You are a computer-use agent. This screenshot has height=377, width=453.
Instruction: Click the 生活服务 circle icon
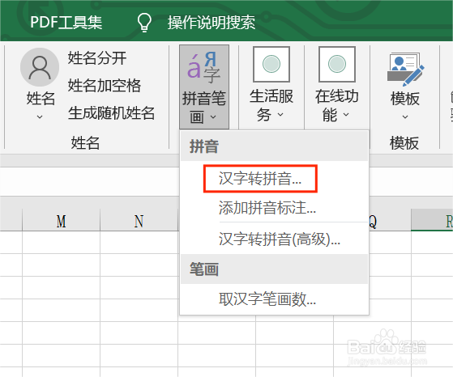[271, 65]
